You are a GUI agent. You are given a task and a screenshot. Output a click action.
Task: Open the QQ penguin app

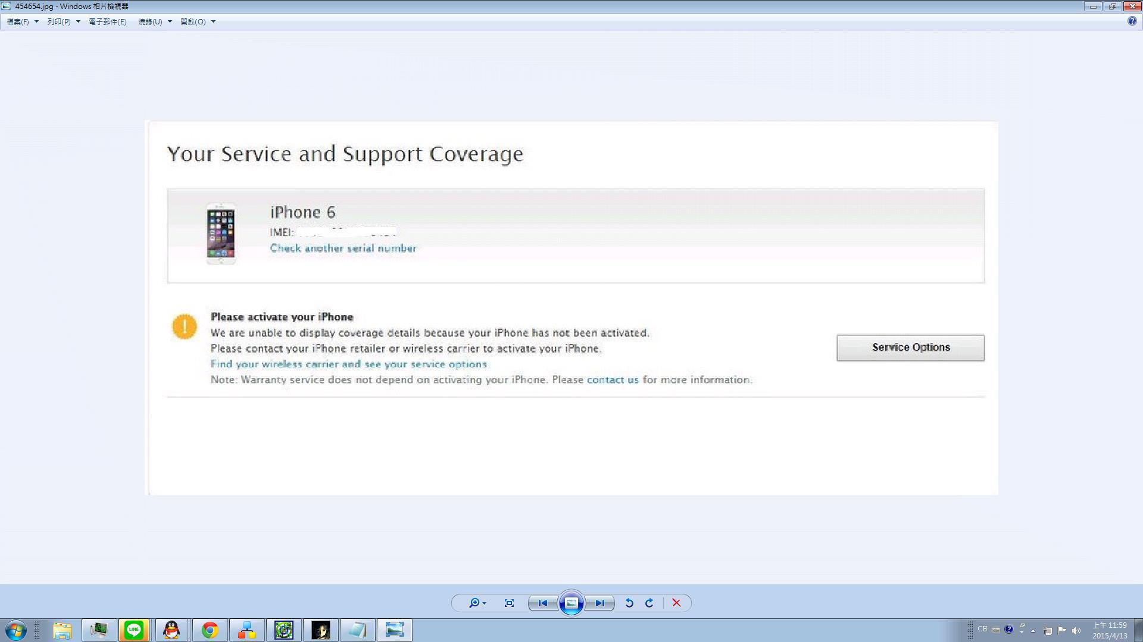click(172, 630)
